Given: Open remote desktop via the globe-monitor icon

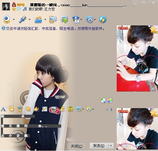Looking at the screenshot, I should click(103, 19).
